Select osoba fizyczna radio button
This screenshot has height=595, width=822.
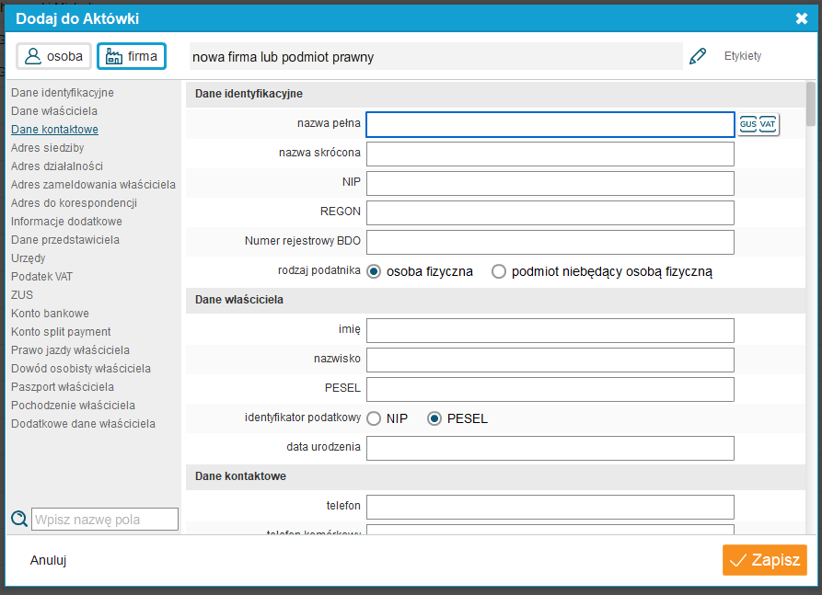(x=374, y=271)
